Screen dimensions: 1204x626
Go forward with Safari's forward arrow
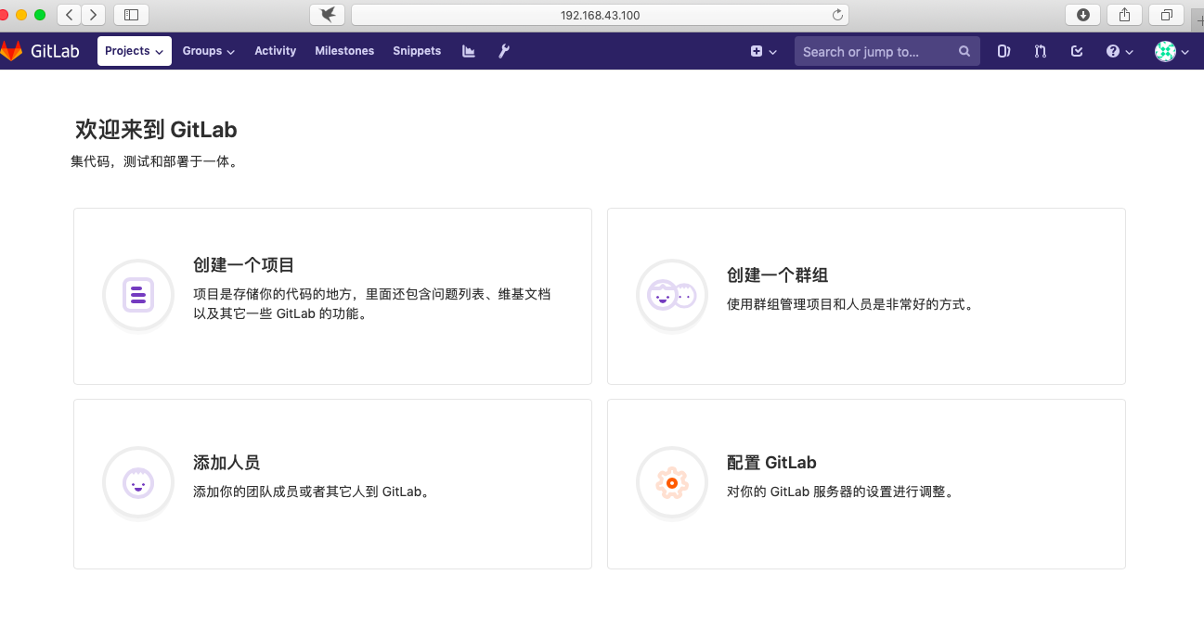click(94, 15)
